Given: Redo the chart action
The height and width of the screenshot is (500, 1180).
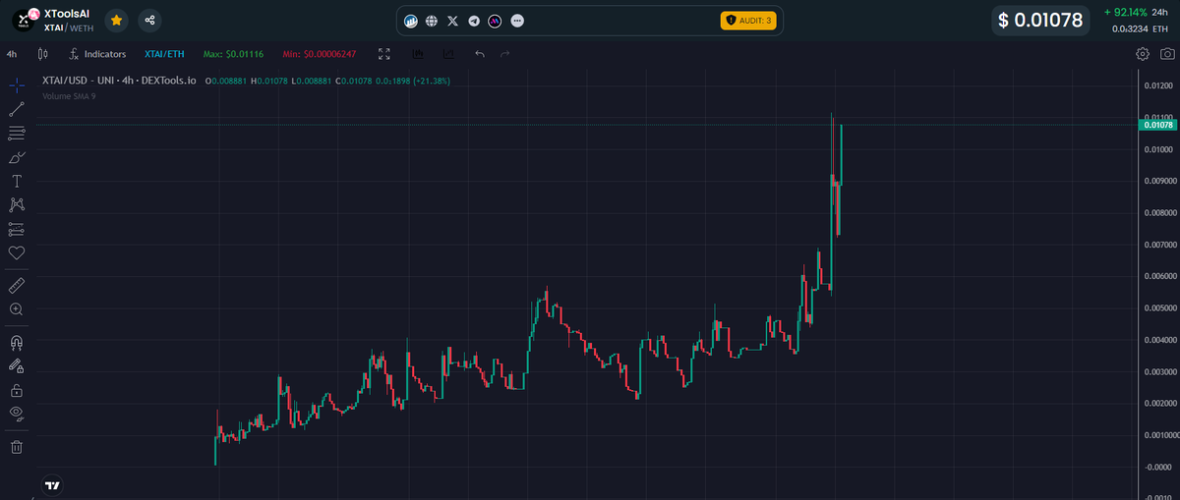Looking at the screenshot, I should tap(505, 54).
